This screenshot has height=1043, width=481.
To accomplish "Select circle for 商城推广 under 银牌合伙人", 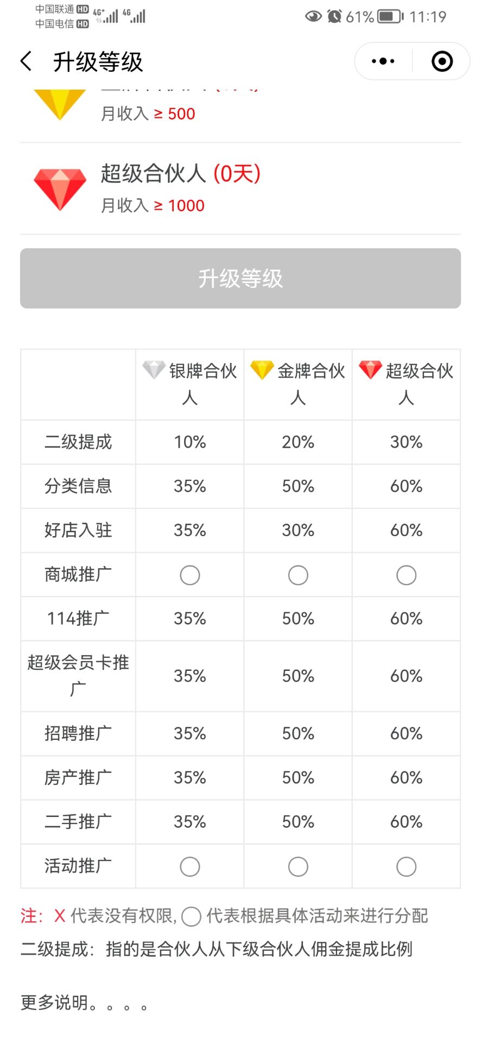I will pyautogui.click(x=189, y=575).
